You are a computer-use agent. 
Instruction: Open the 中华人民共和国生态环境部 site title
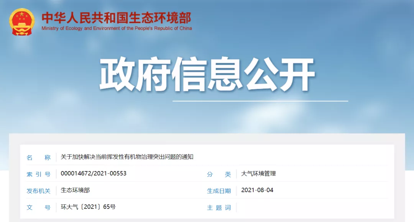(x=116, y=18)
